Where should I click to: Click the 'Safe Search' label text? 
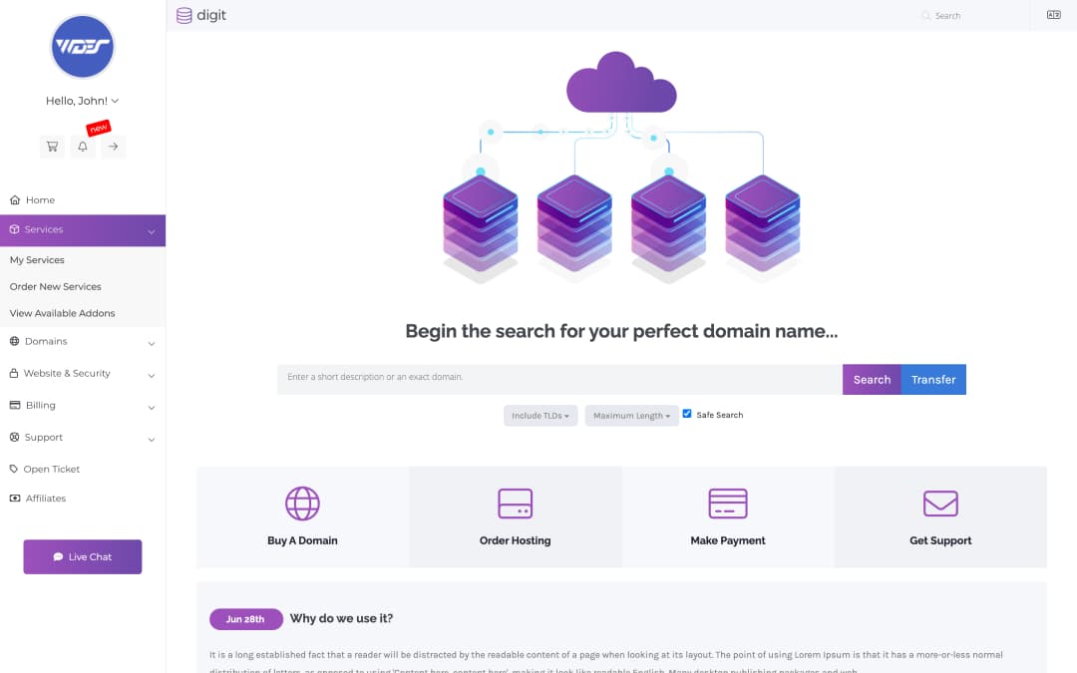[x=720, y=415]
